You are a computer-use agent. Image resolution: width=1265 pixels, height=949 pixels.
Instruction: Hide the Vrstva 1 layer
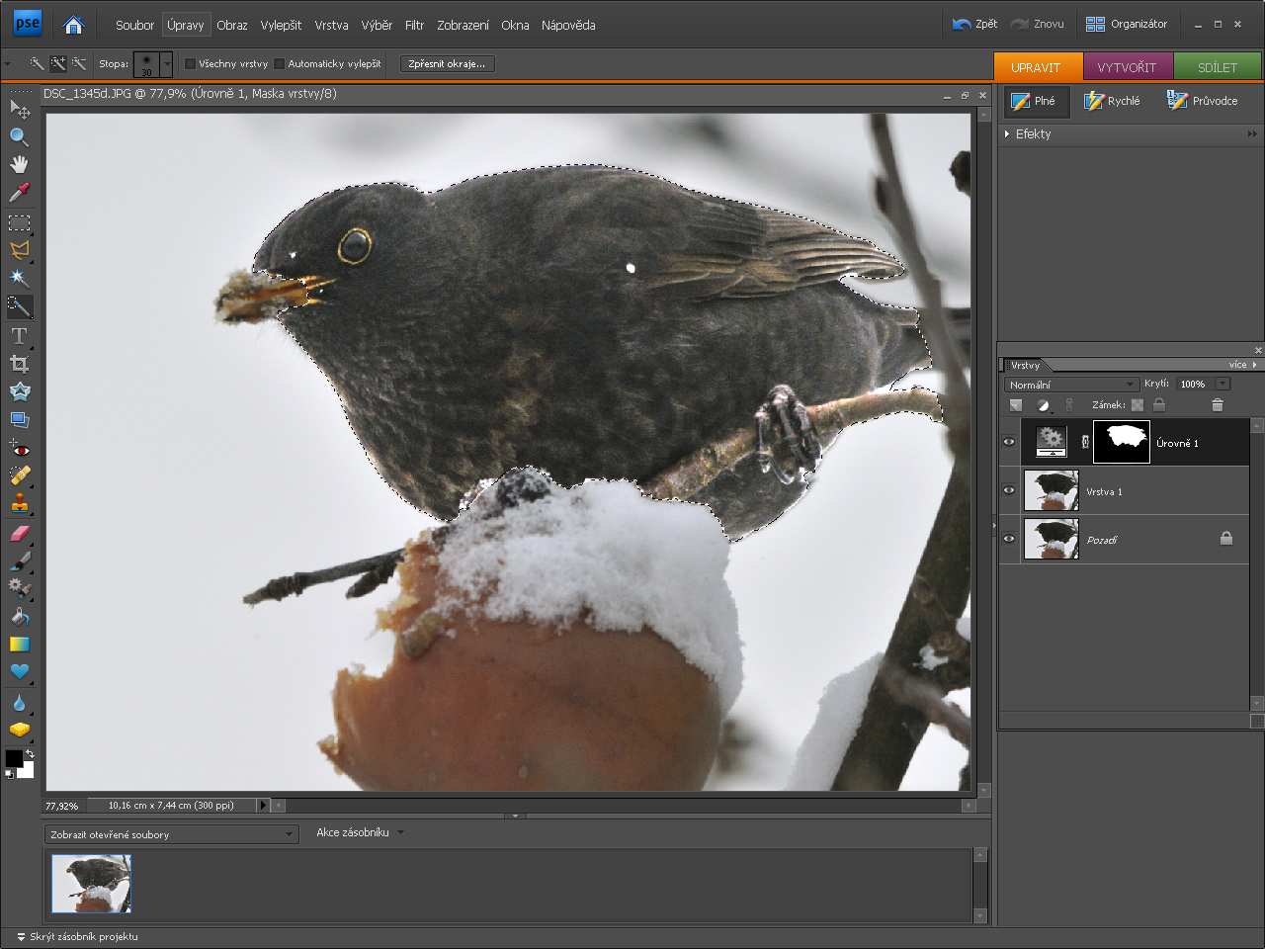coord(1009,490)
